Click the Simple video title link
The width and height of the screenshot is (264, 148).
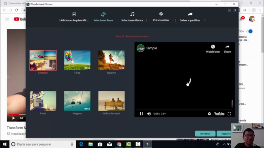tap(152, 48)
